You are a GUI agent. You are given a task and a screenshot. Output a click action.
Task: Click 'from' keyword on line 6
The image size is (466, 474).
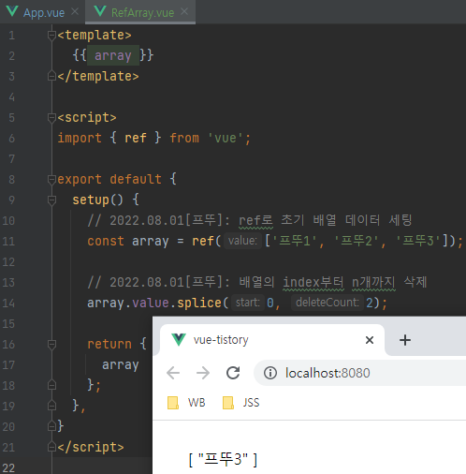(184, 138)
